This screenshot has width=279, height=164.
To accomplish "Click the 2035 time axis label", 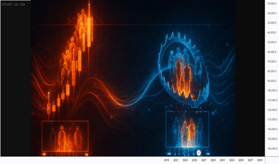I will (241, 160).
